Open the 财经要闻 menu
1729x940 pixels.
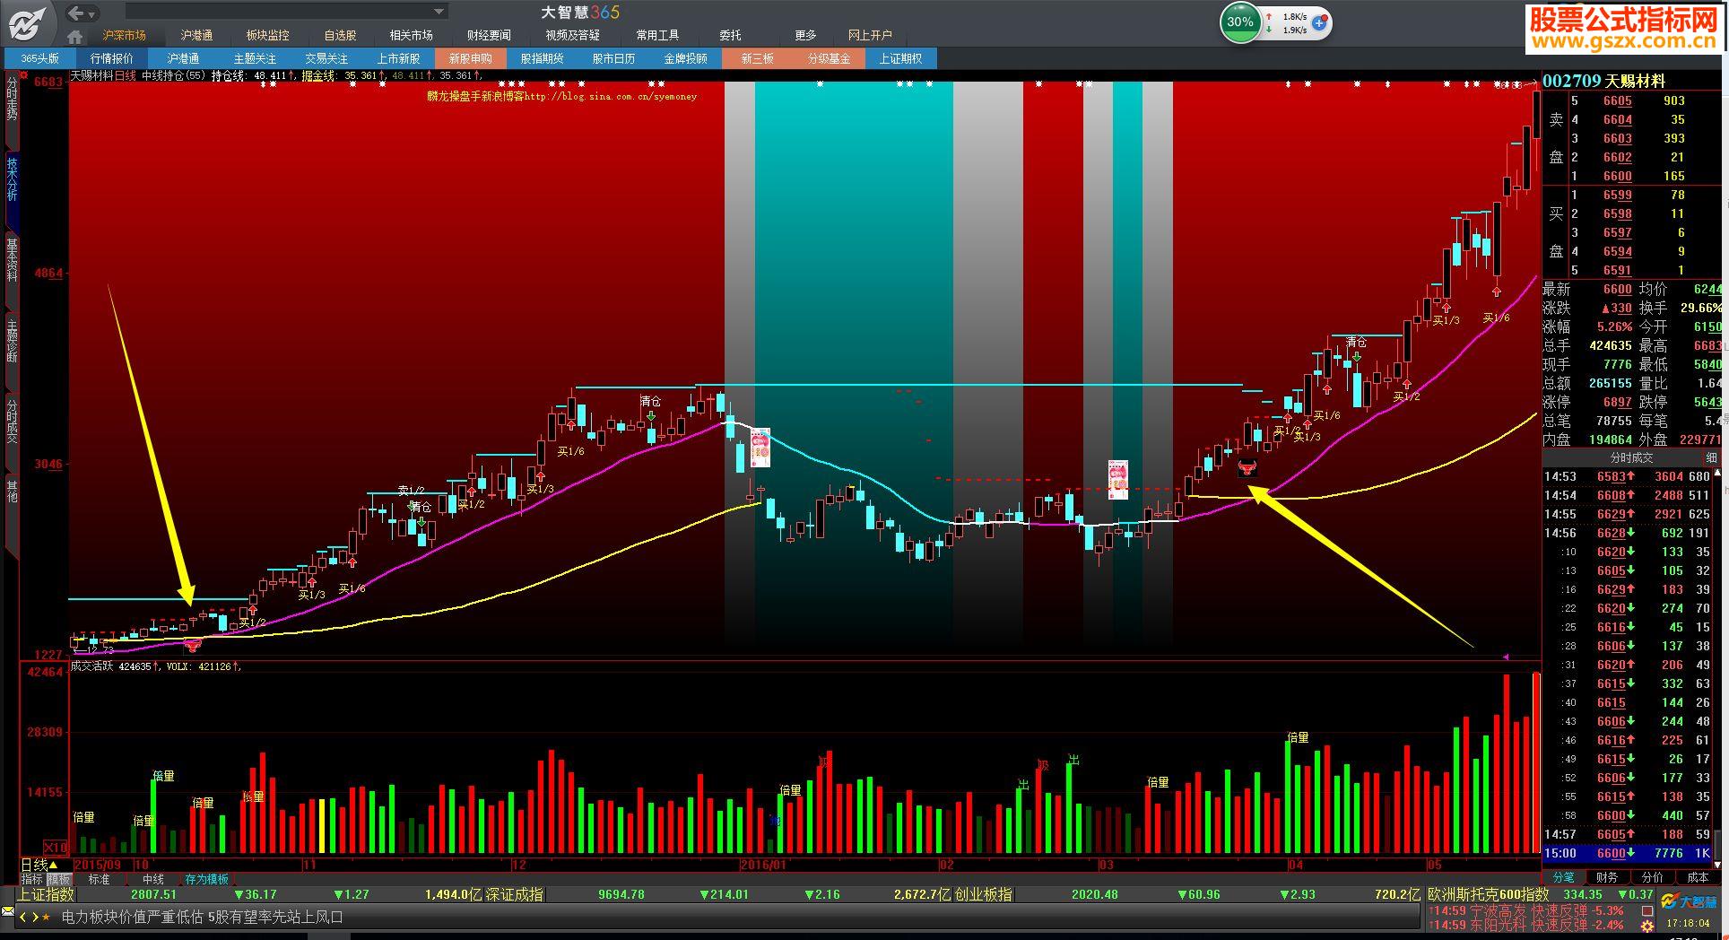click(x=489, y=35)
